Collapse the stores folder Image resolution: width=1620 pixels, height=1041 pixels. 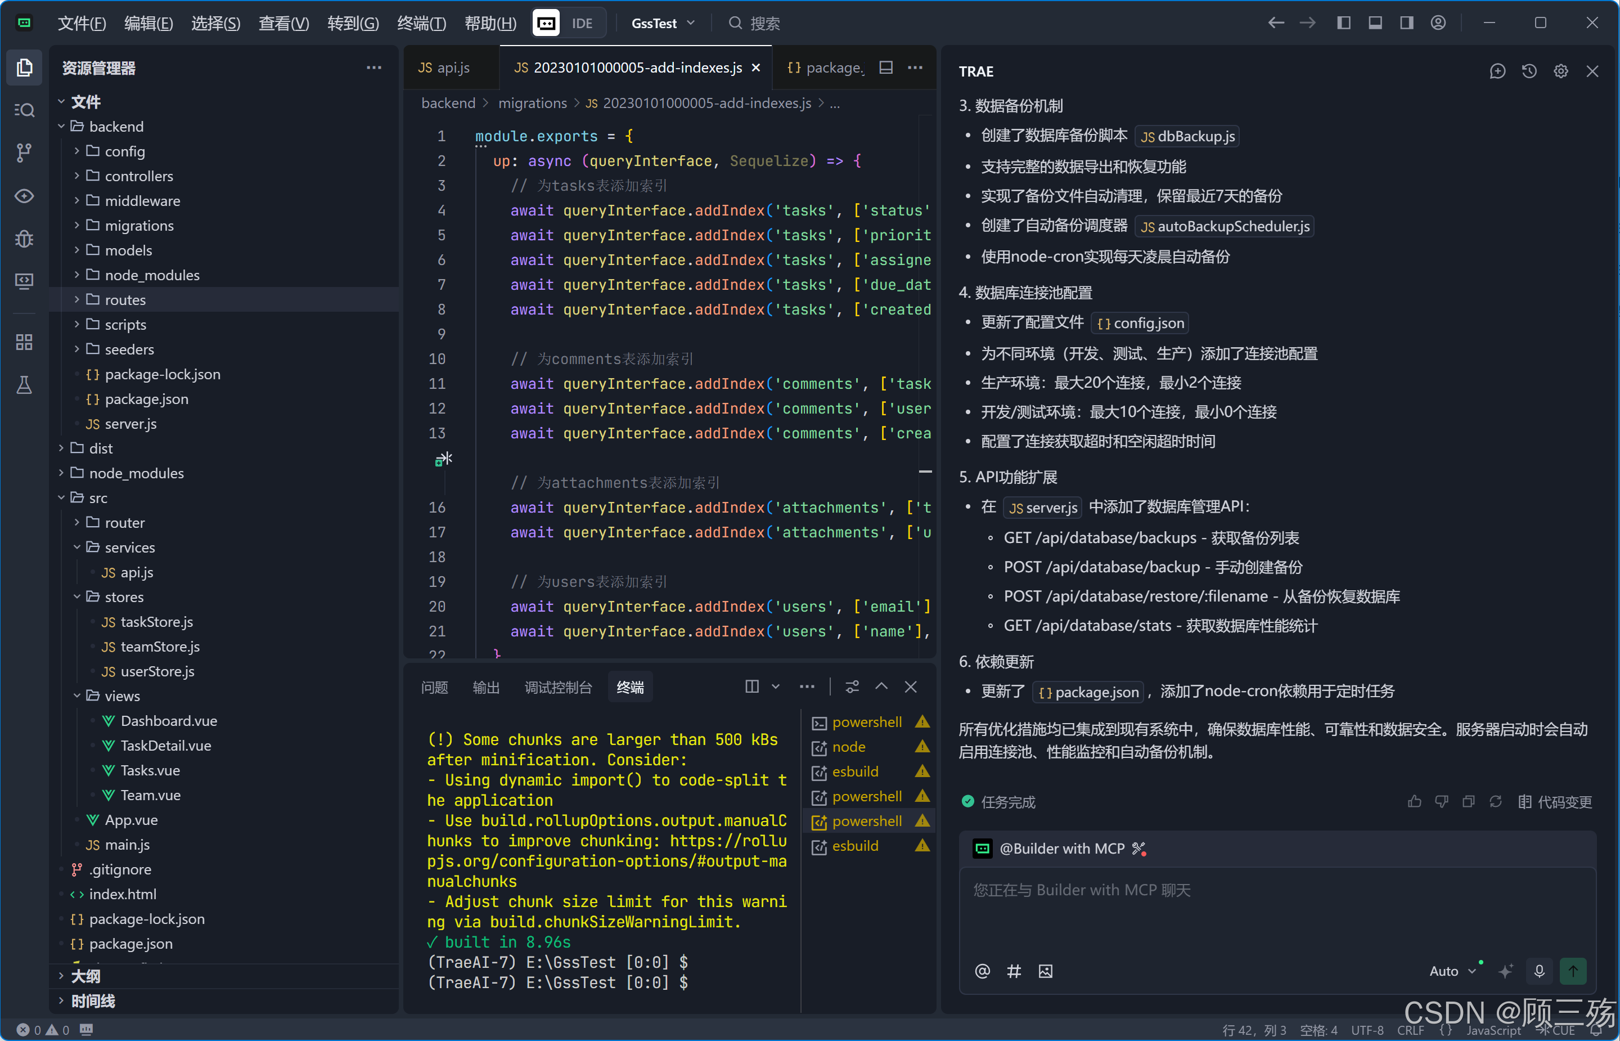pyautogui.click(x=124, y=597)
